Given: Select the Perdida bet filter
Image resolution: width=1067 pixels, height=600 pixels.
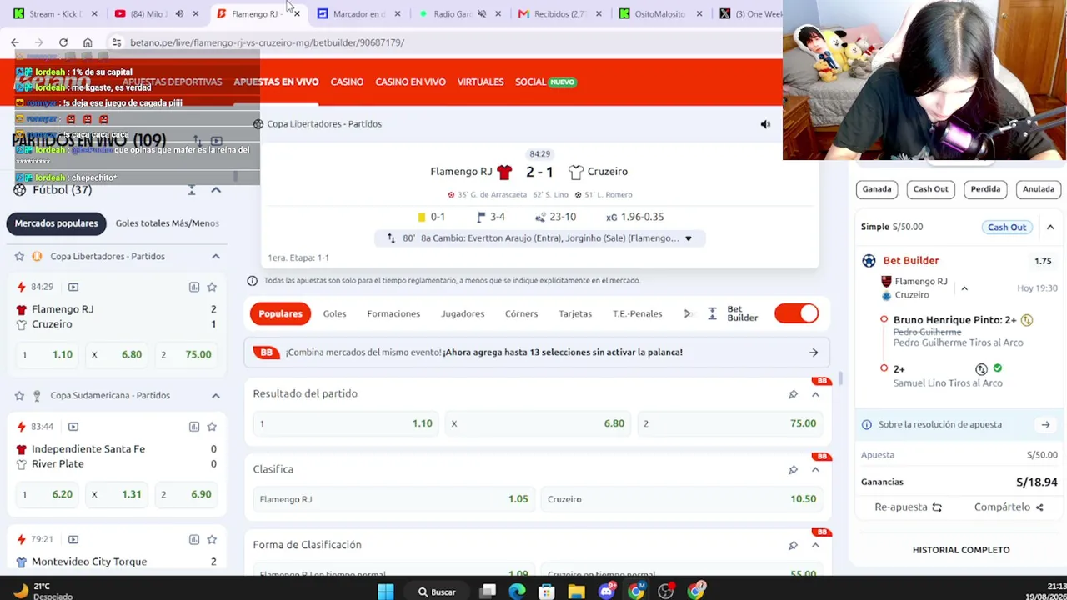Looking at the screenshot, I should point(985,189).
